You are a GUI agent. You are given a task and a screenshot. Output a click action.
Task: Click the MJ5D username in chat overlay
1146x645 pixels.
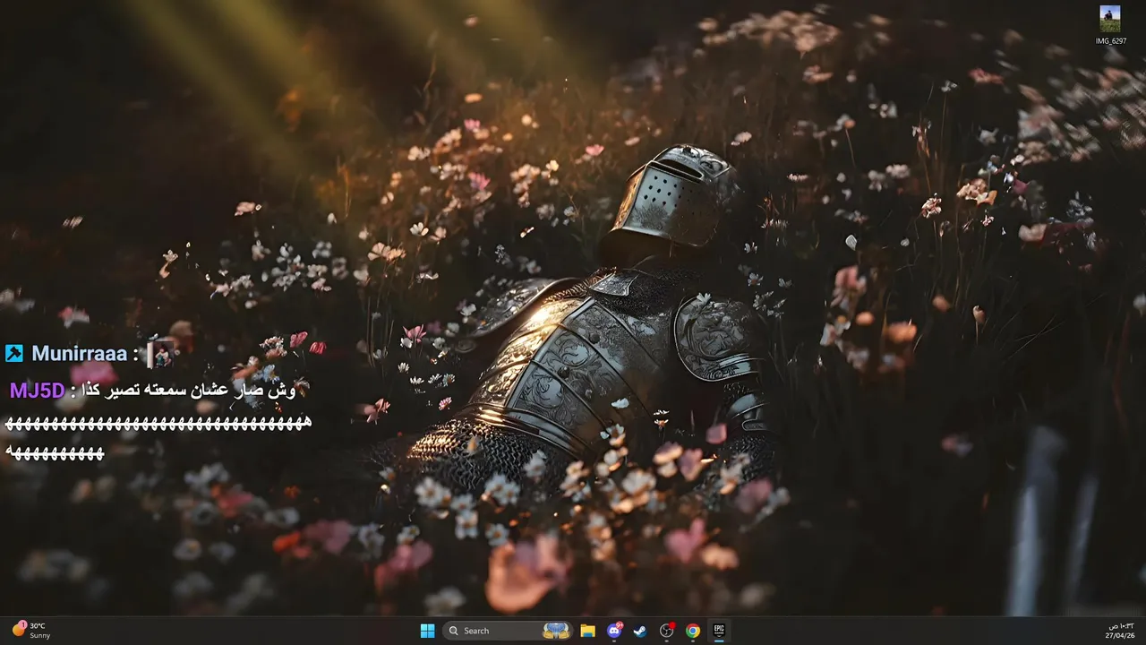(38, 391)
